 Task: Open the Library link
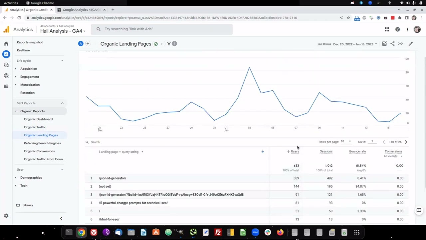tap(28, 205)
